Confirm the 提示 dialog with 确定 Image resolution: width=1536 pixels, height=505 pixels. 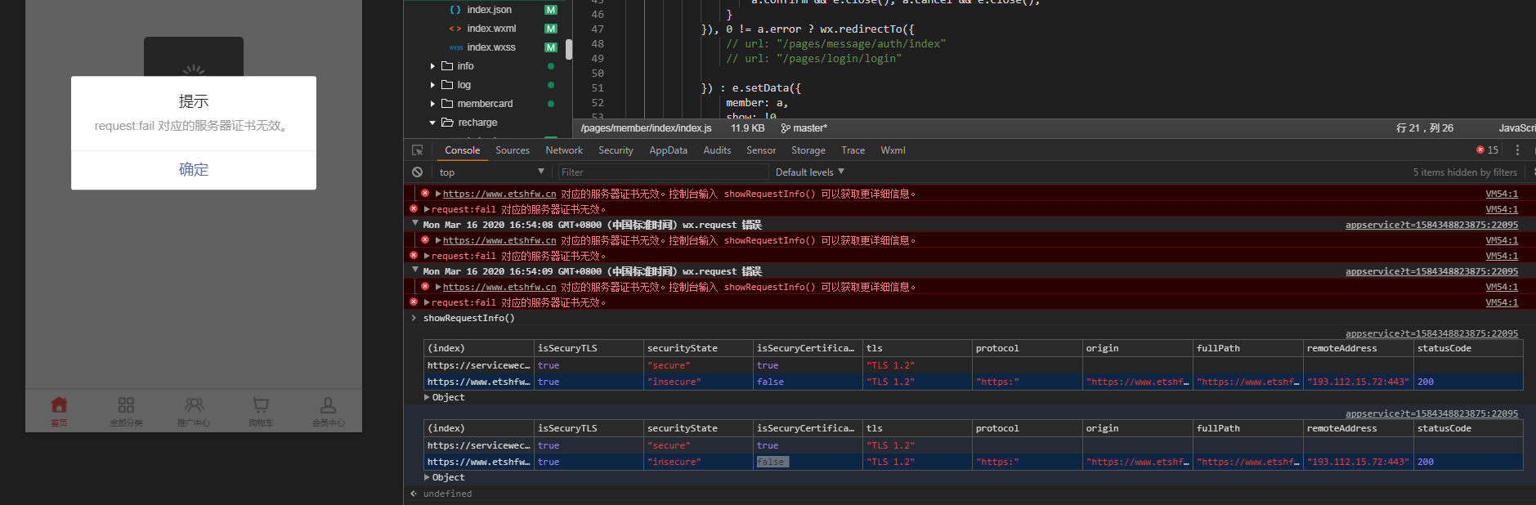[x=194, y=170]
